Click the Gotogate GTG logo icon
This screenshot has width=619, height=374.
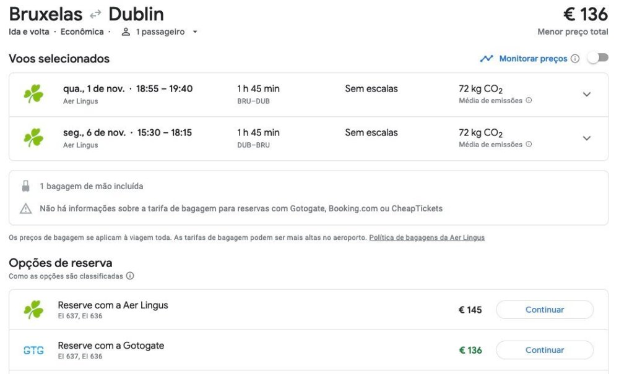[33, 351]
